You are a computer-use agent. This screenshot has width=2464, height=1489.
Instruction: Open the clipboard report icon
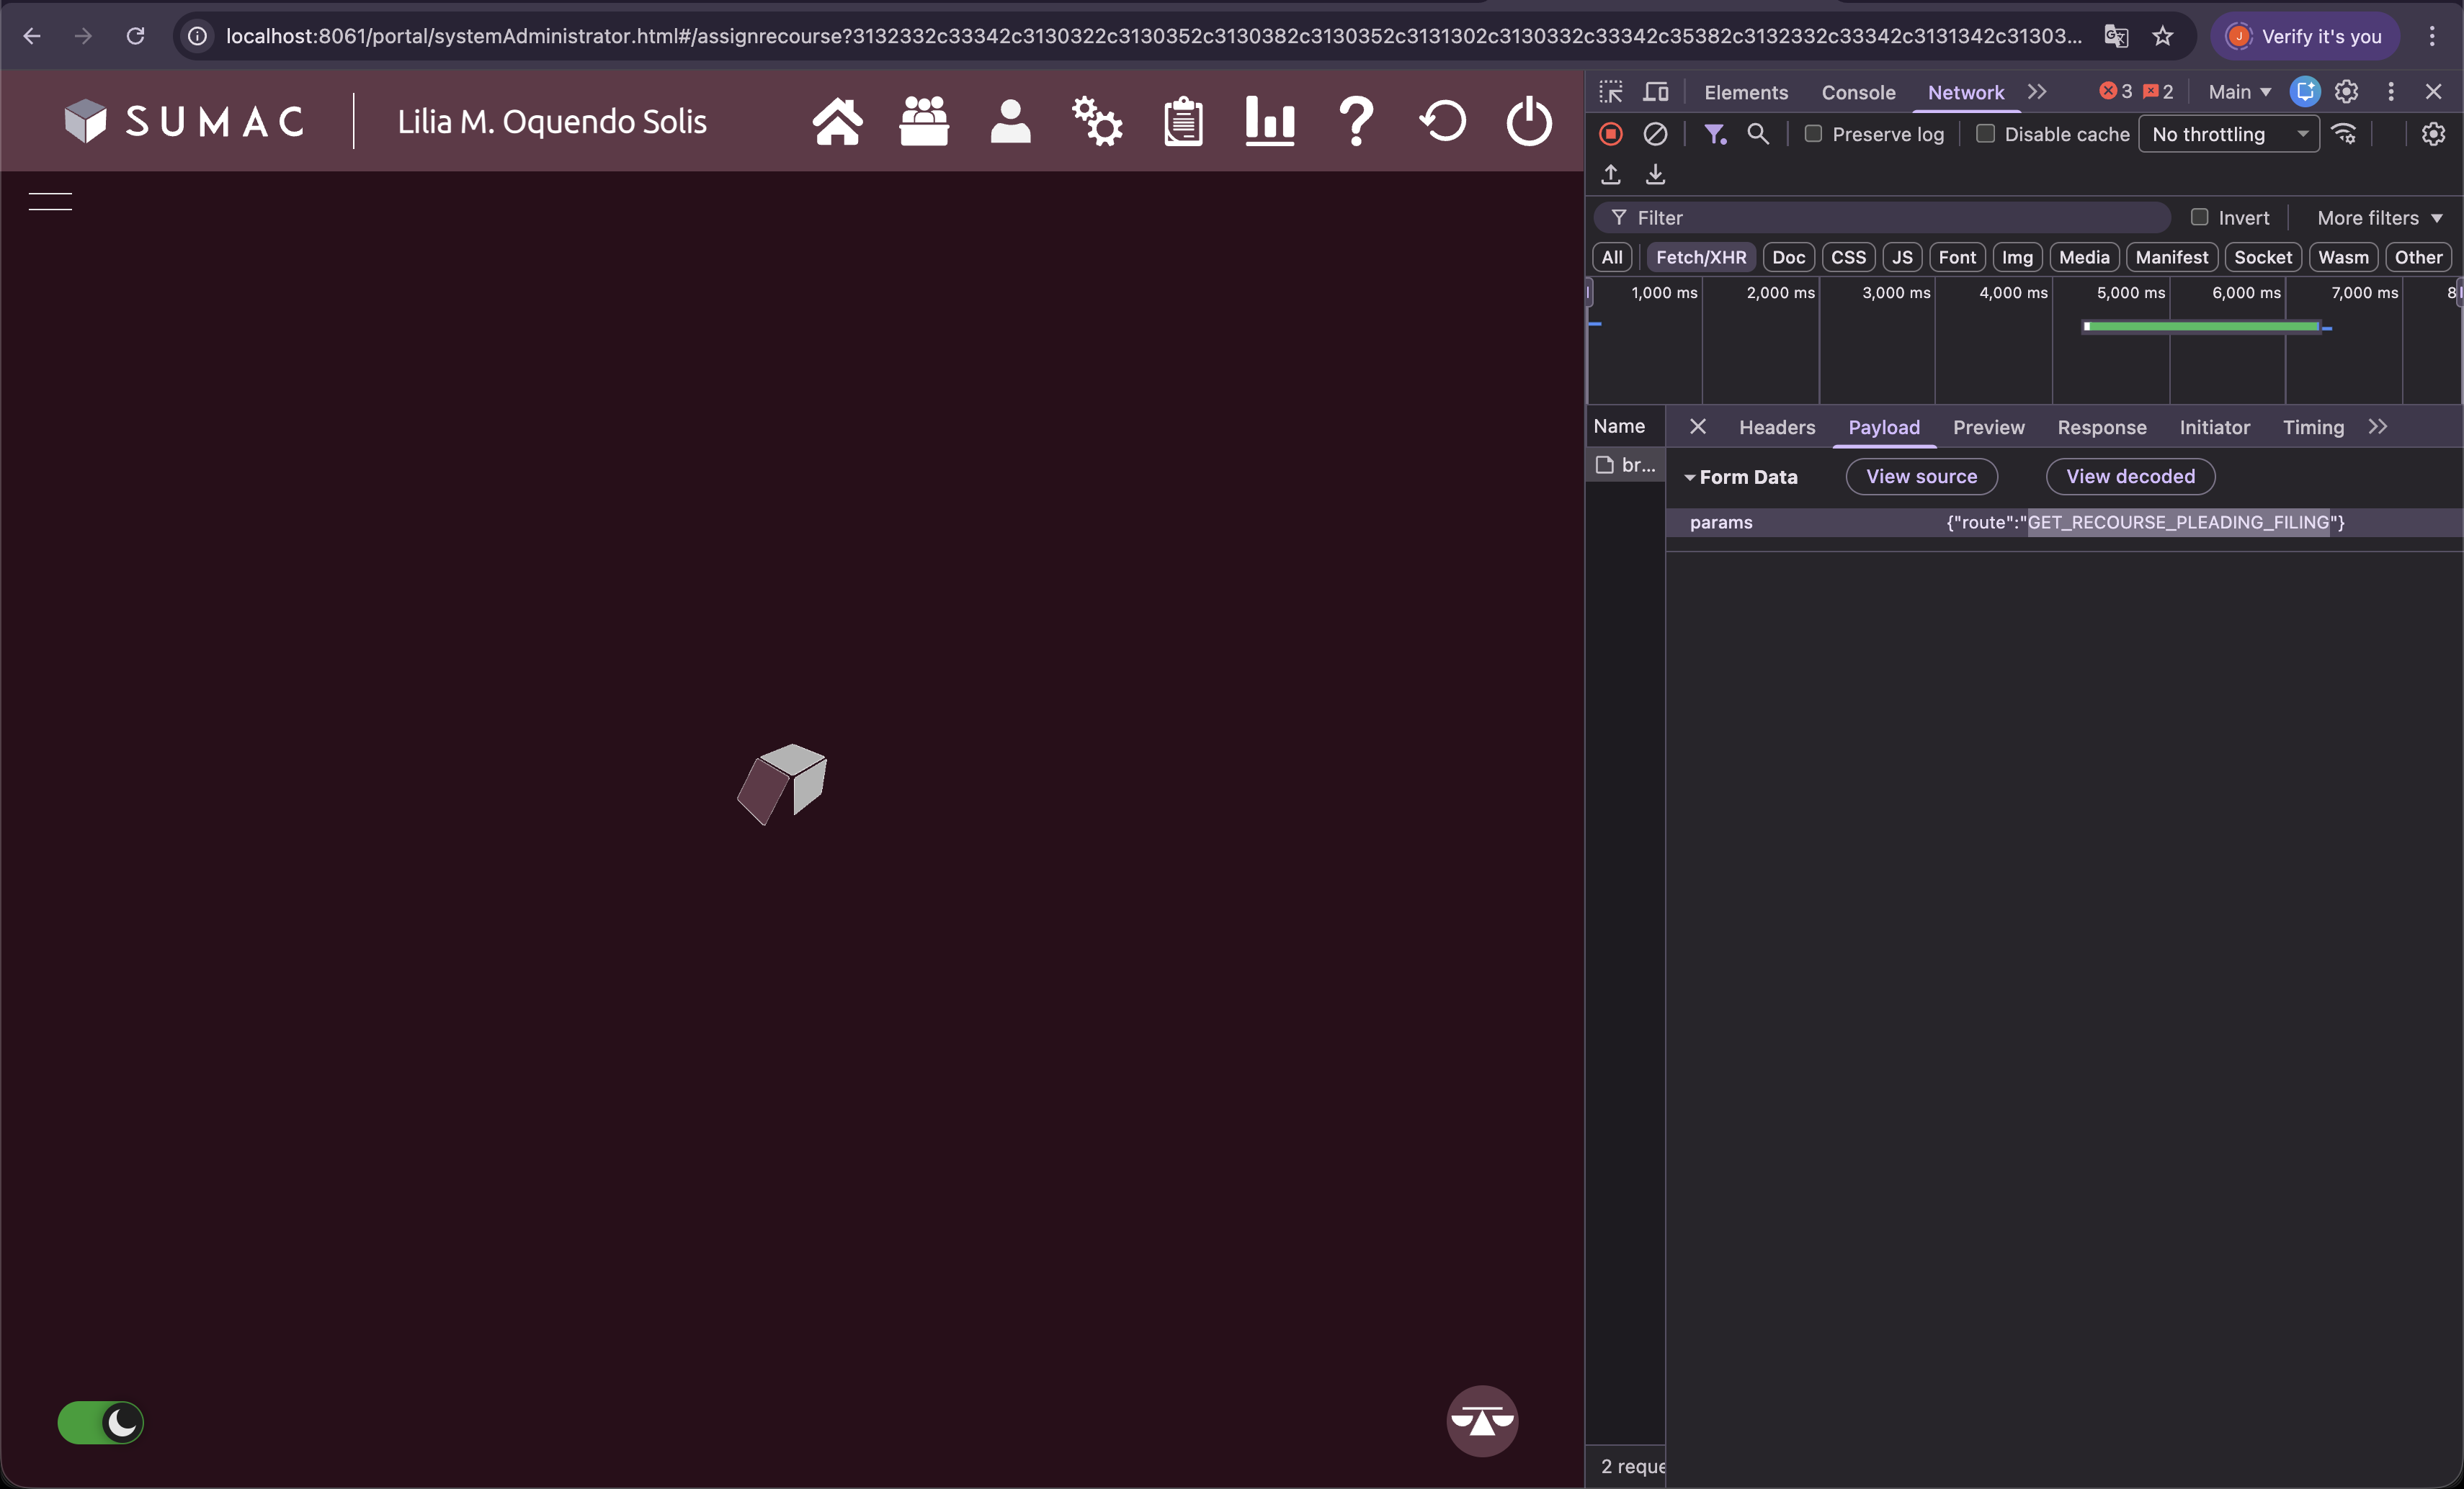click(x=1183, y=122)
